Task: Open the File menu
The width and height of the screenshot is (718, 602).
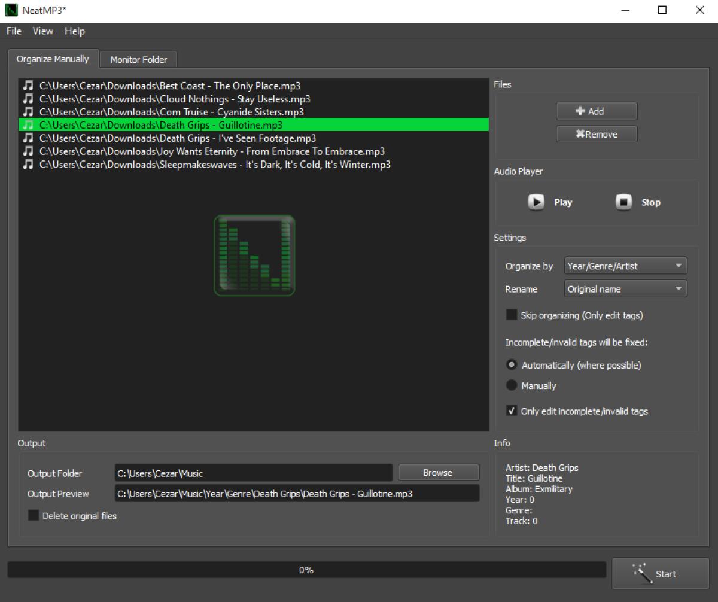Action: 14,31
